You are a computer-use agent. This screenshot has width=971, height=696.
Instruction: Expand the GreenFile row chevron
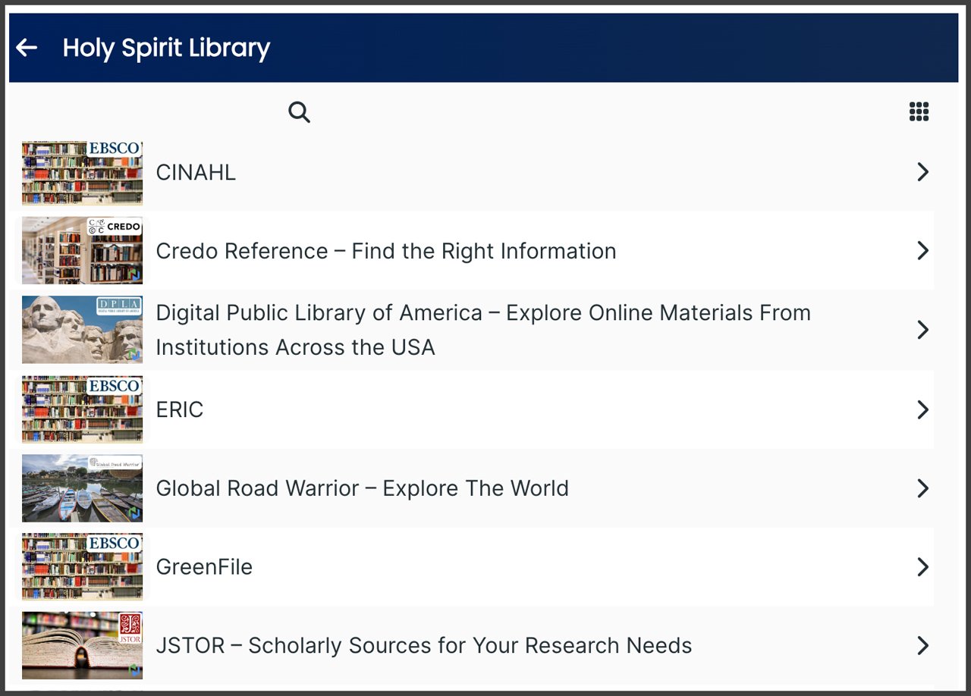(x=922, y=567)
